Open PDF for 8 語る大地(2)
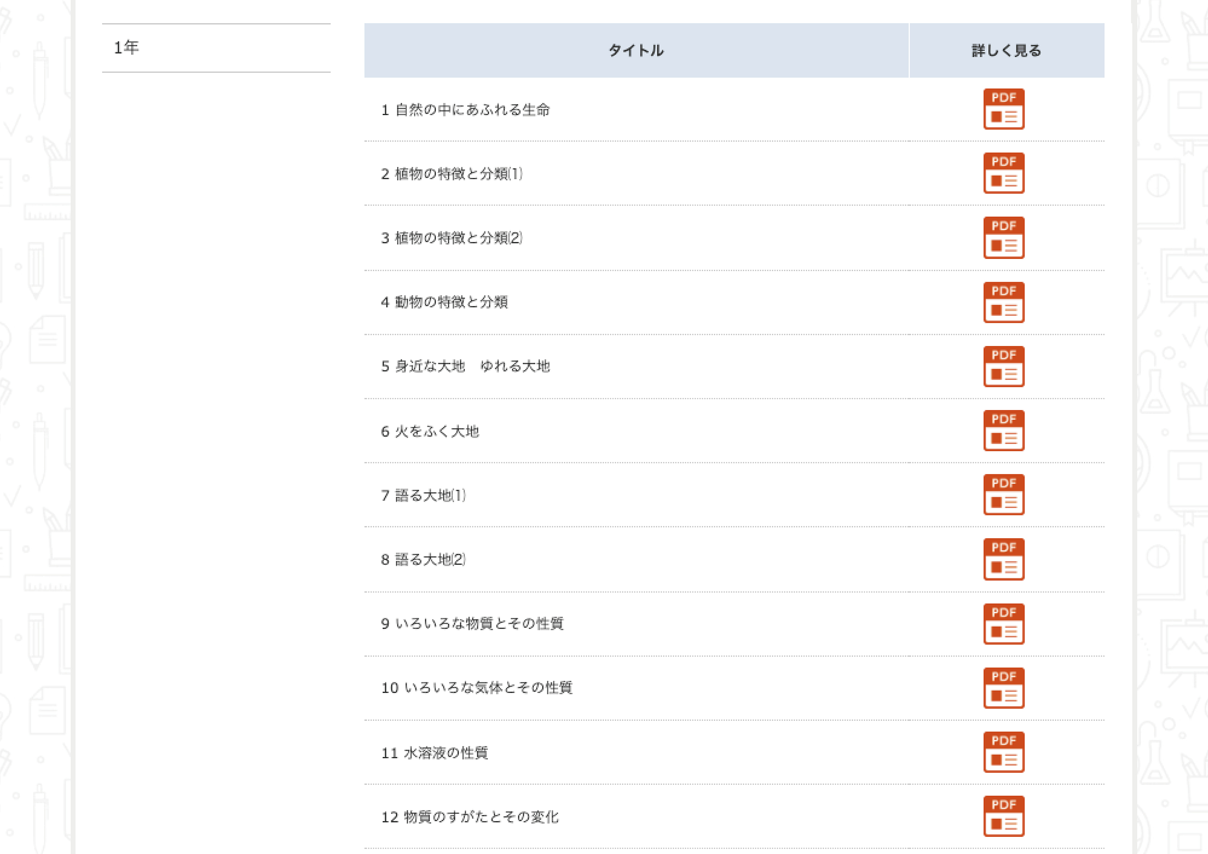1208x854 pixels. pos(1003,559)
